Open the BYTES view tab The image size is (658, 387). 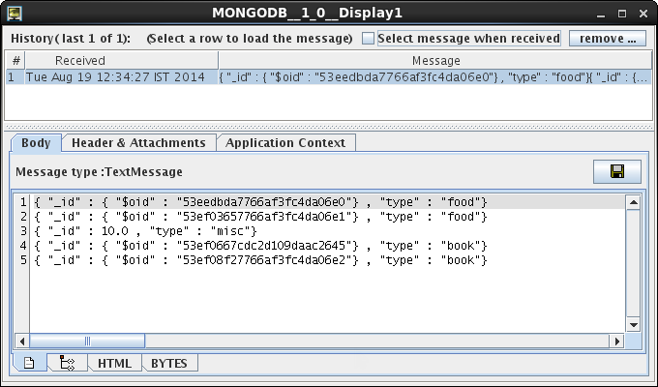click(169, 363)
